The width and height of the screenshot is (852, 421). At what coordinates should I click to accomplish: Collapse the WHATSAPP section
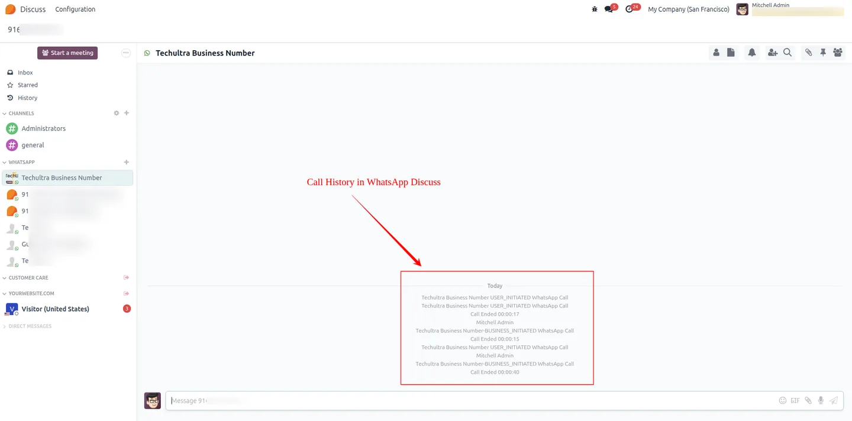20,162
